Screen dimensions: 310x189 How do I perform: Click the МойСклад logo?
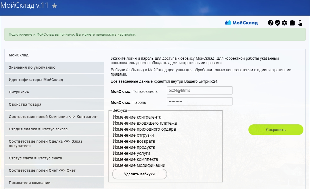241,23
